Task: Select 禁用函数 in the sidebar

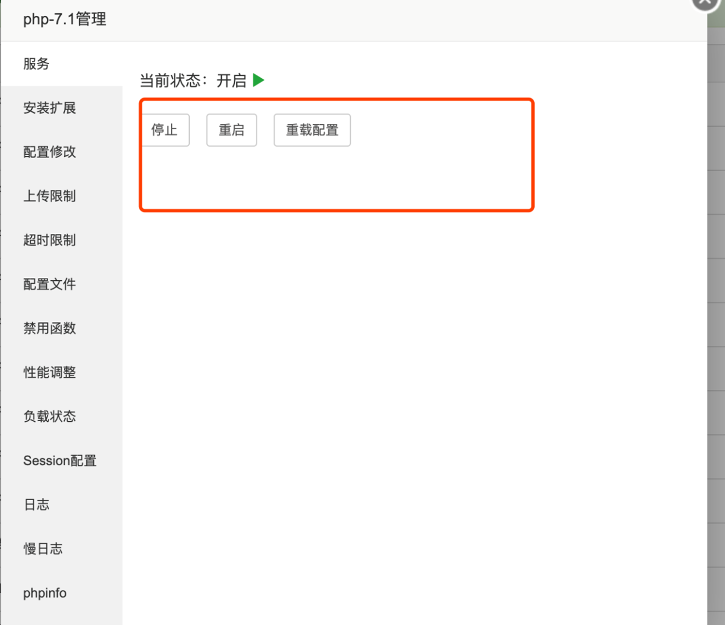Action: click(x=50, y=328)
